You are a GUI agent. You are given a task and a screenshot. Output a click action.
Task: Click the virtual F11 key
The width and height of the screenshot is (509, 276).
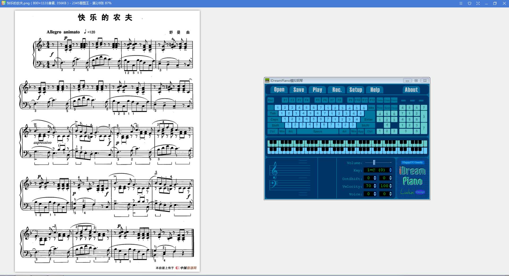coord(365,100)
